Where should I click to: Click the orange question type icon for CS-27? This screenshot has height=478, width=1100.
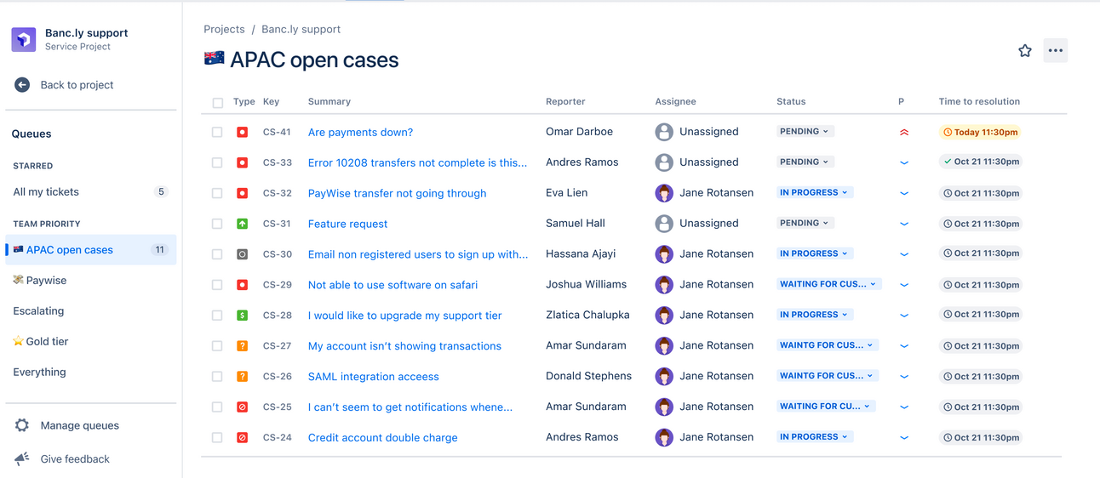(242, 346)
